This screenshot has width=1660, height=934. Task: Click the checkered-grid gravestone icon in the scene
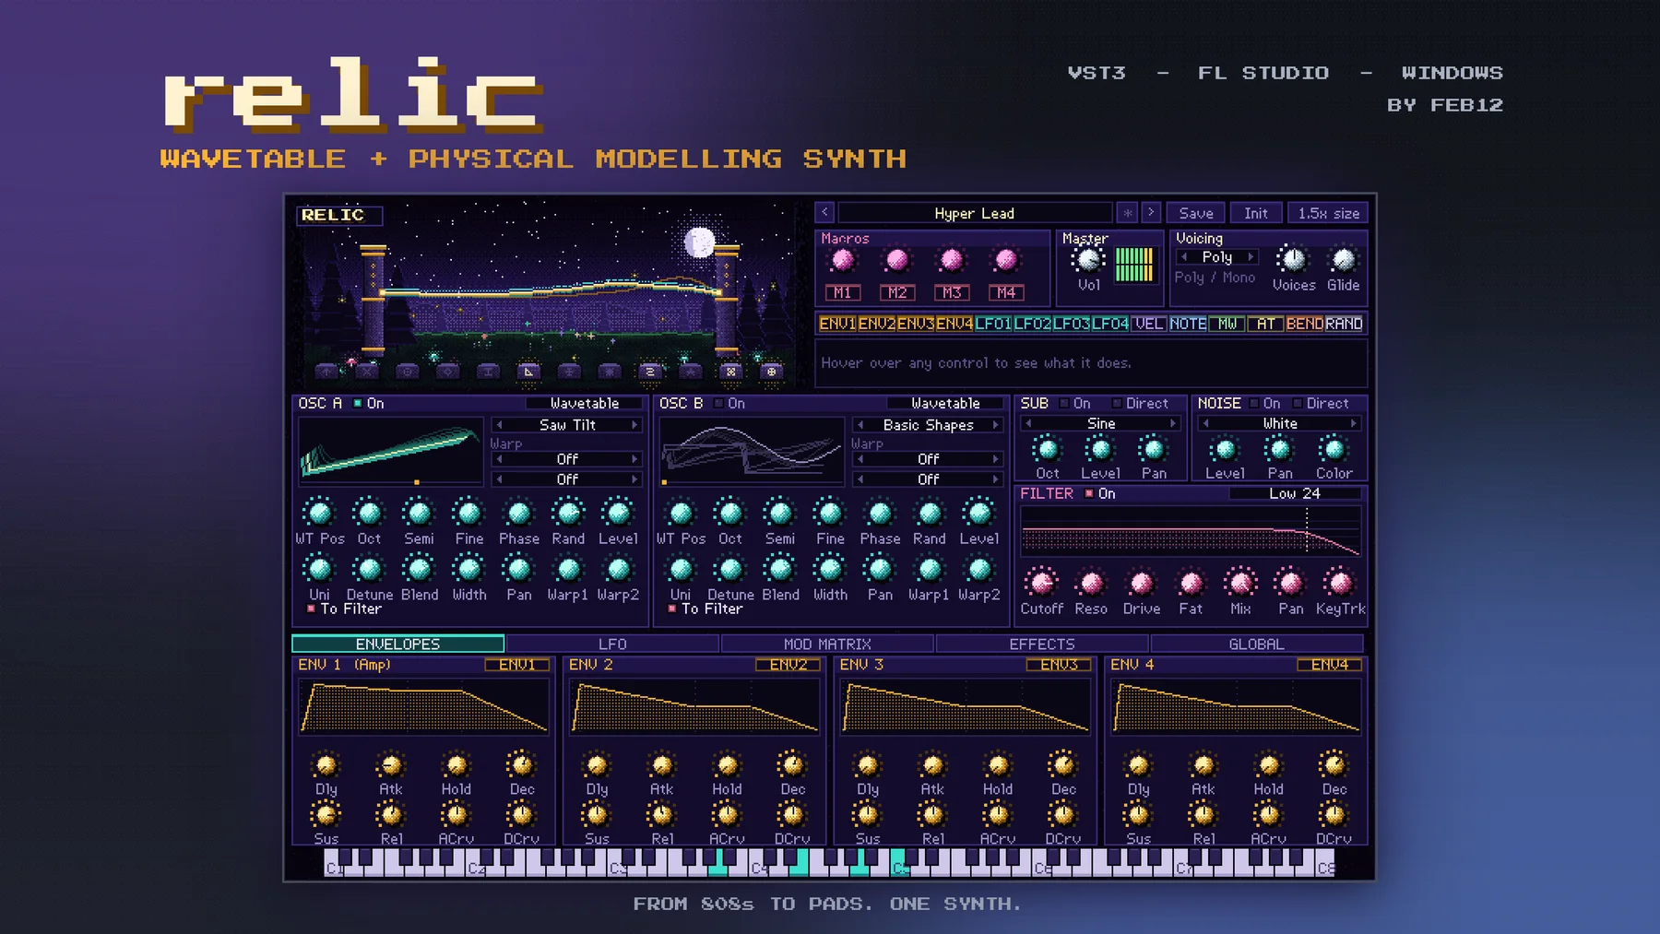click(730, 372)
